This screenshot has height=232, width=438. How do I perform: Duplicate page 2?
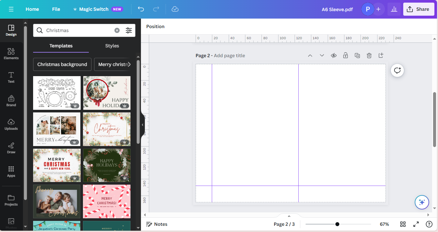[357, 56]
